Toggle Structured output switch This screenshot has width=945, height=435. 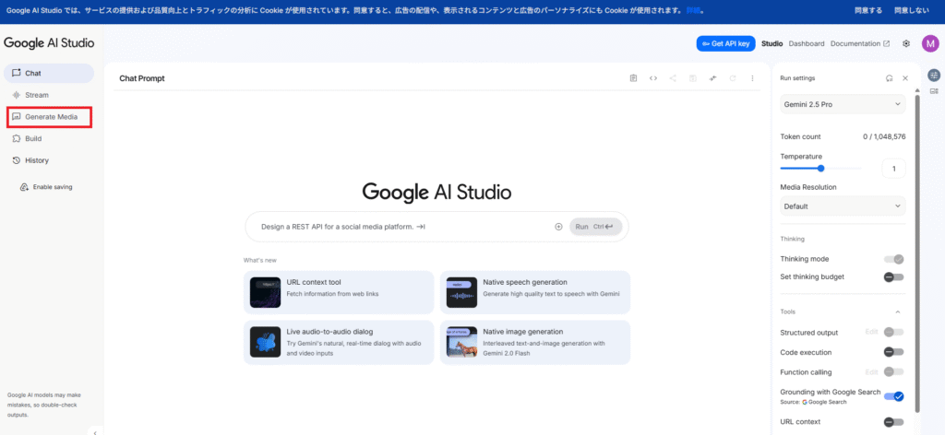(x=893, y=332)
